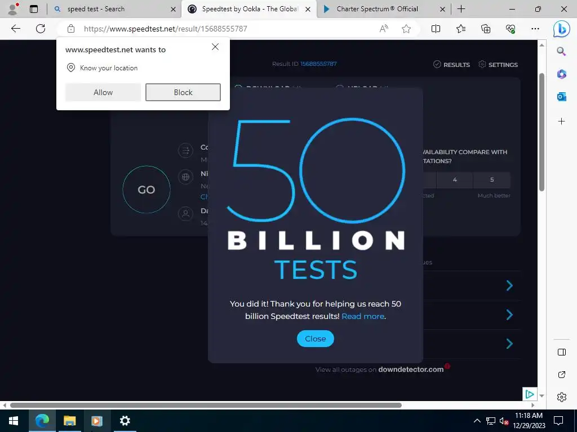This screenshot has width=577, height=432.
Task: Open the Read more link
Action: (x=363, y=316)
